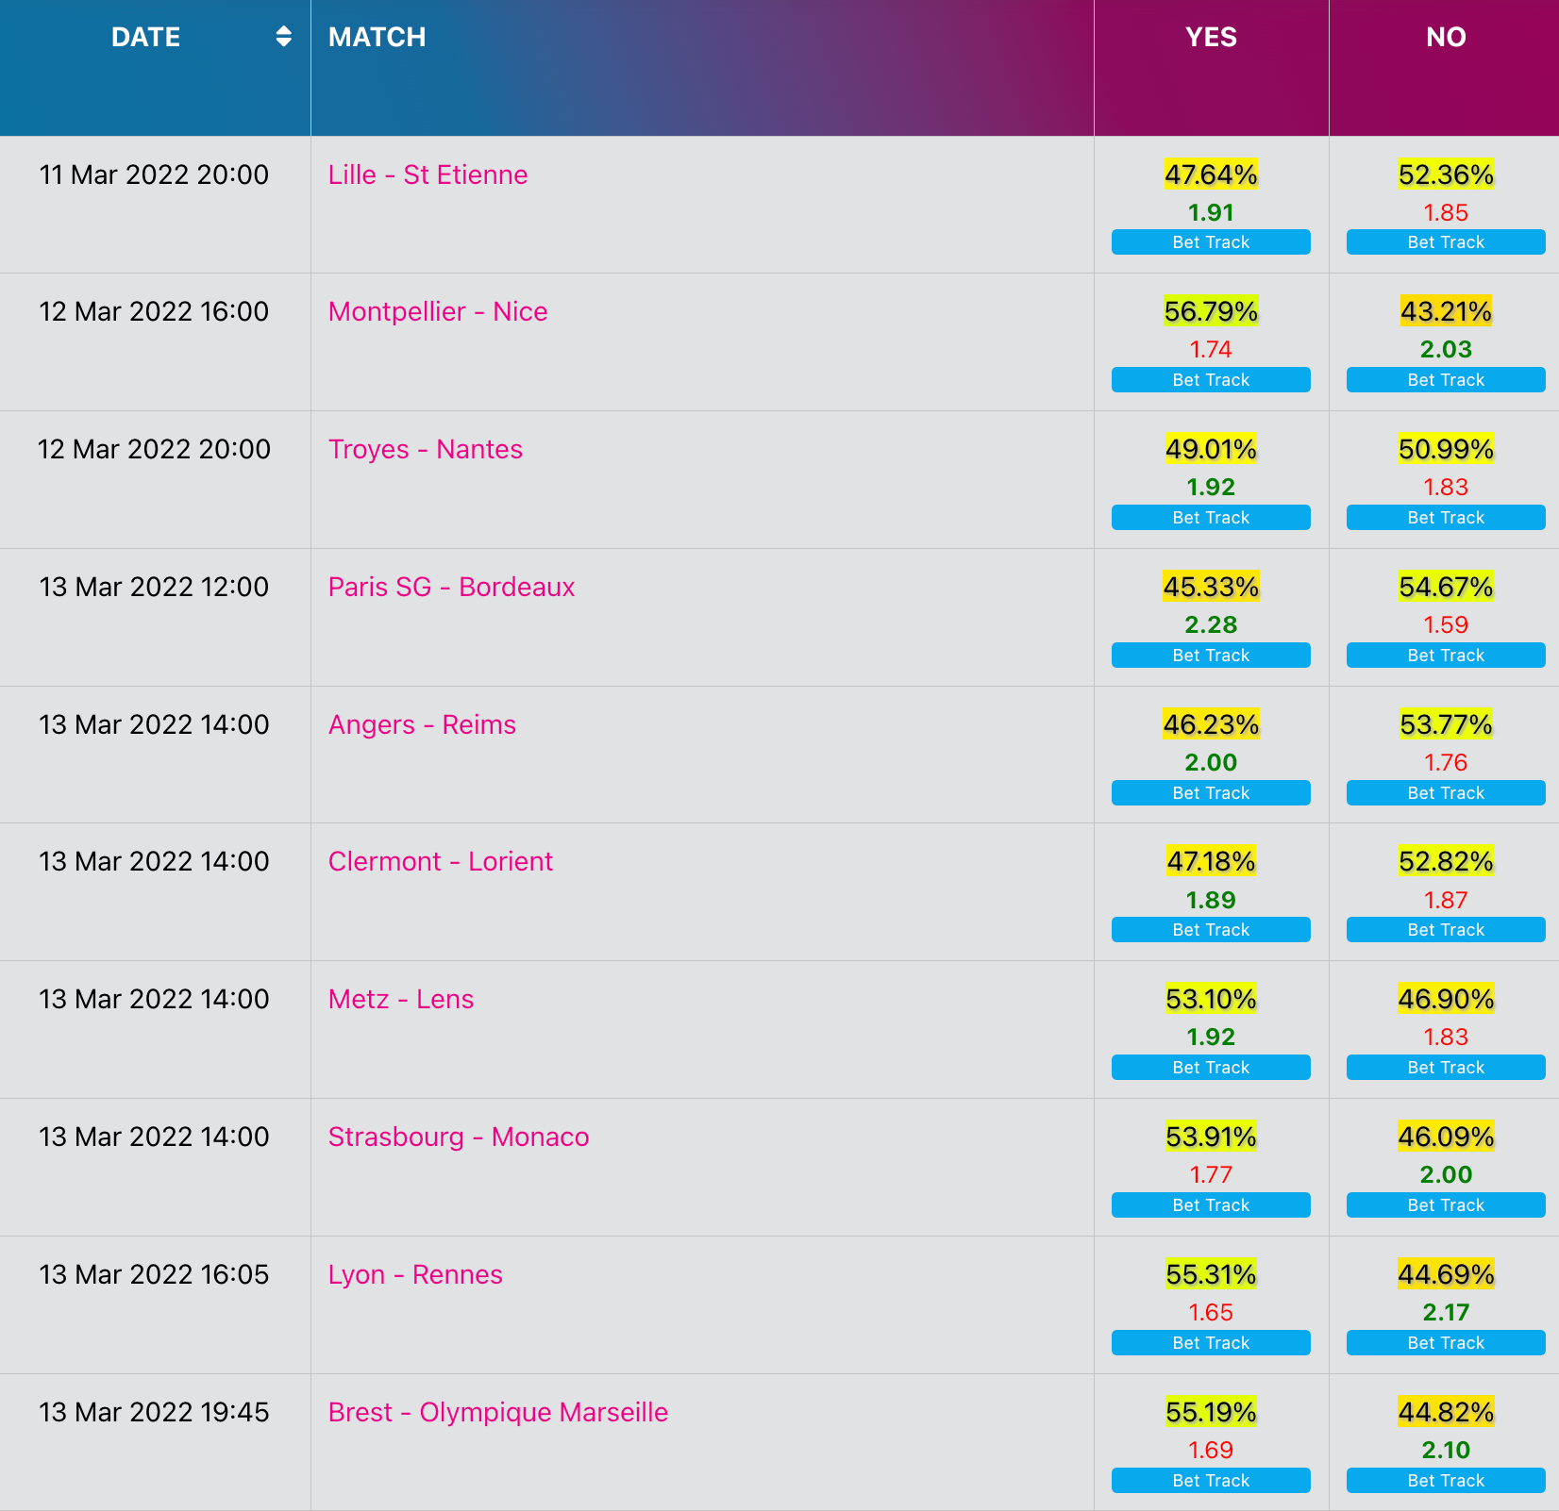This screenshot has width=1559, height=1511.
Task: Open the Montpellier - Nice match link
Action: coord(438,312)
